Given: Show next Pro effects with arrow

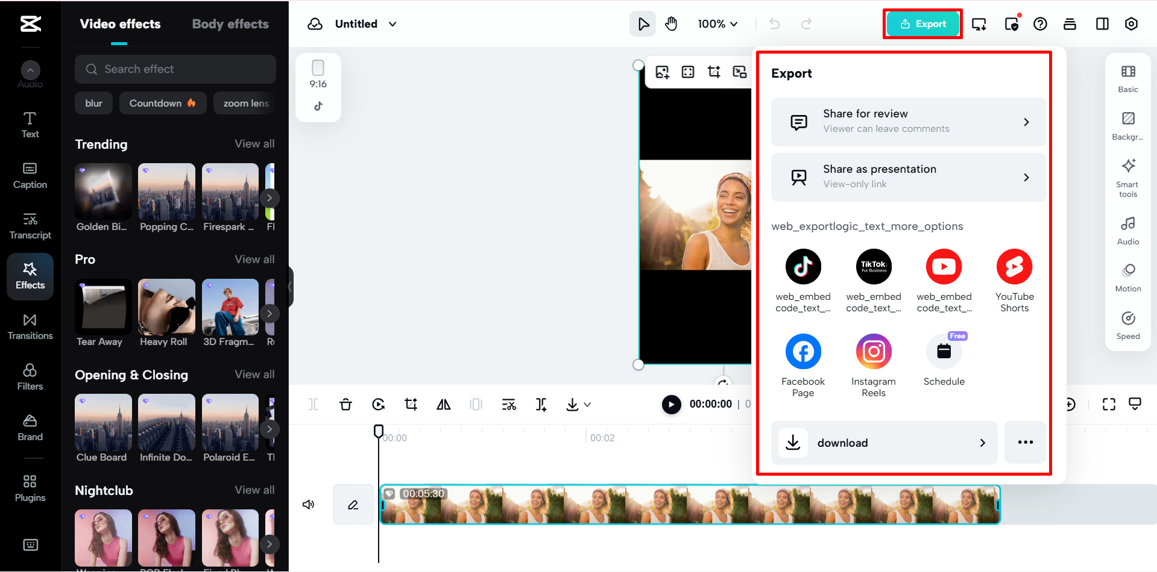Looking at the screenshot, I should click(270, 313).
